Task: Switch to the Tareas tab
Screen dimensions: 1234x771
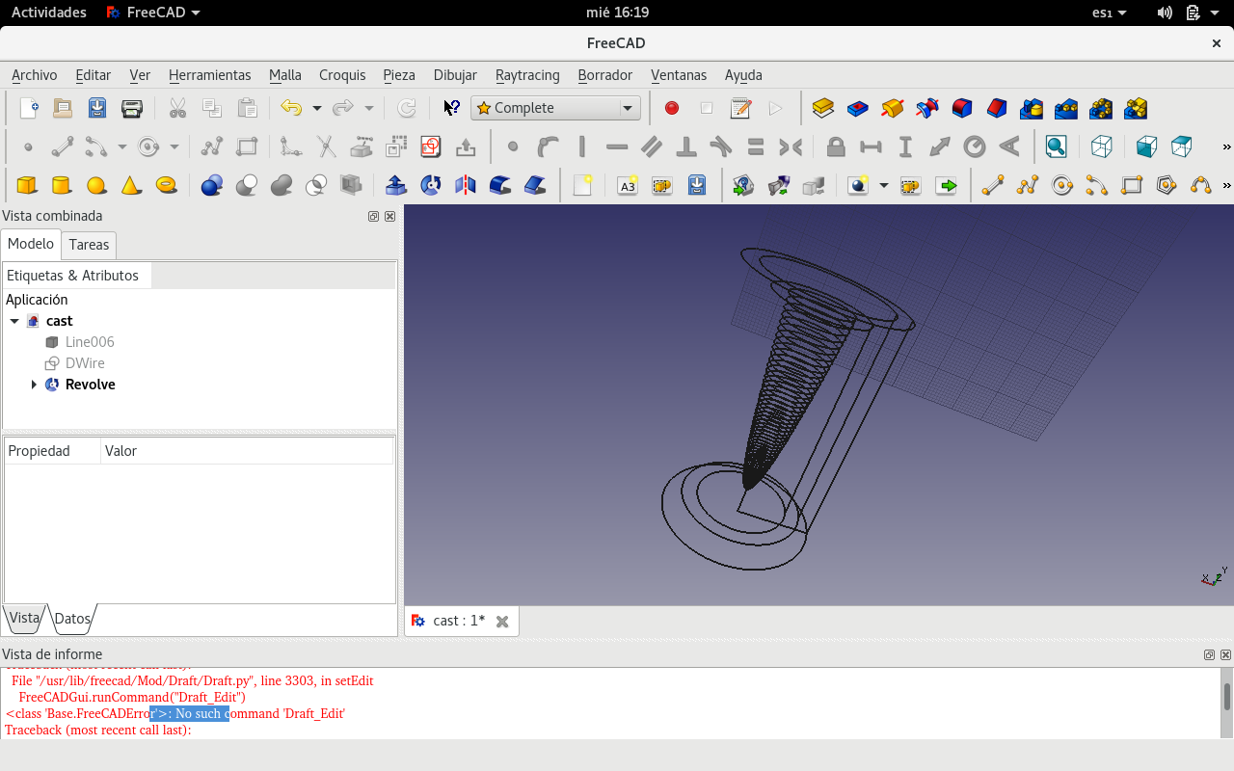Action: (89, 245)
